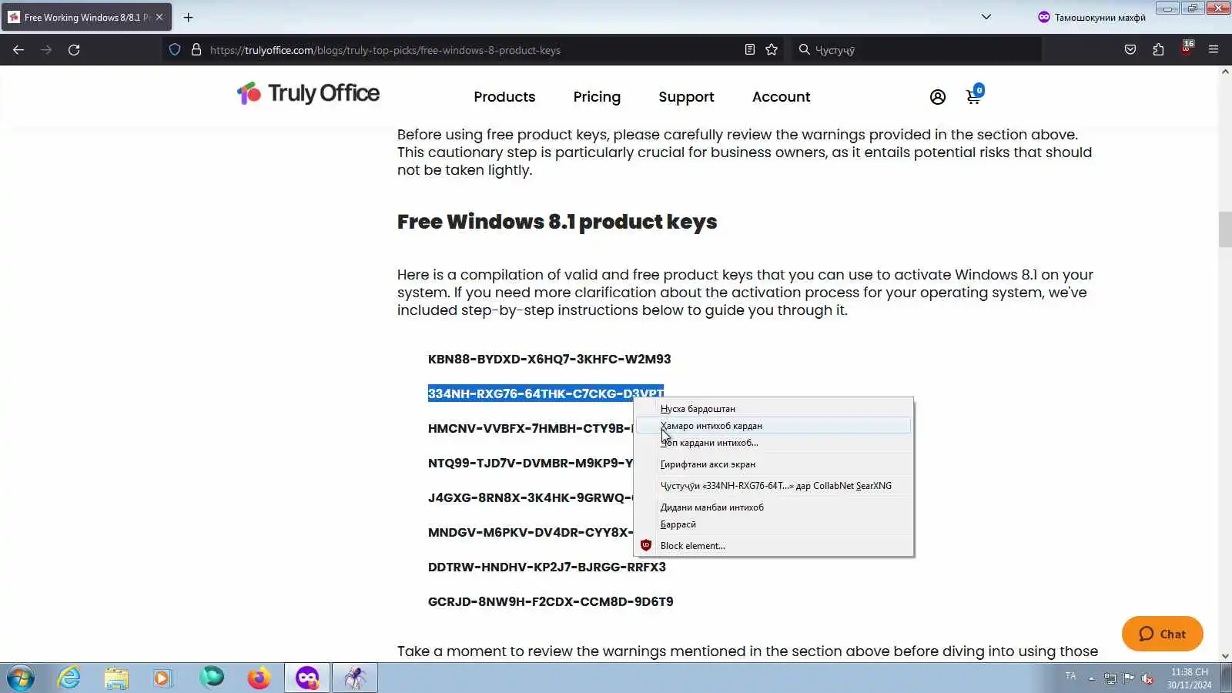The width and height of the screenshot is (1232, 693).
Task: Open Windows Explorer folder on taskbar
Action: click(116, 678)
